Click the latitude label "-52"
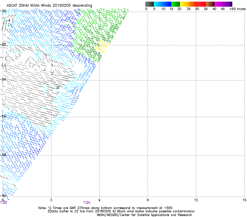The image size is (247, 217). coord(3,44)
